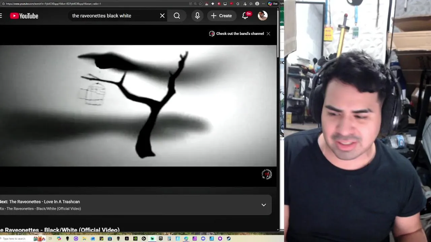Open the Create menu
The width and height of the screenshot is (431, 242).
222,16
